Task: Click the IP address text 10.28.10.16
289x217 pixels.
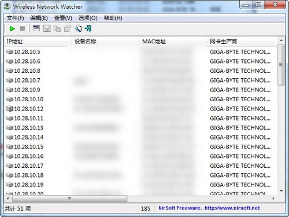Action: 29,156
